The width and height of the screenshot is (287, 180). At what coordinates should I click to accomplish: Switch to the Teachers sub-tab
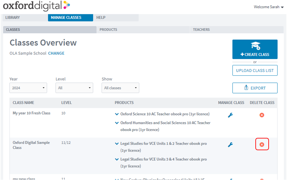pyautogui.click(x=237, y=30)
